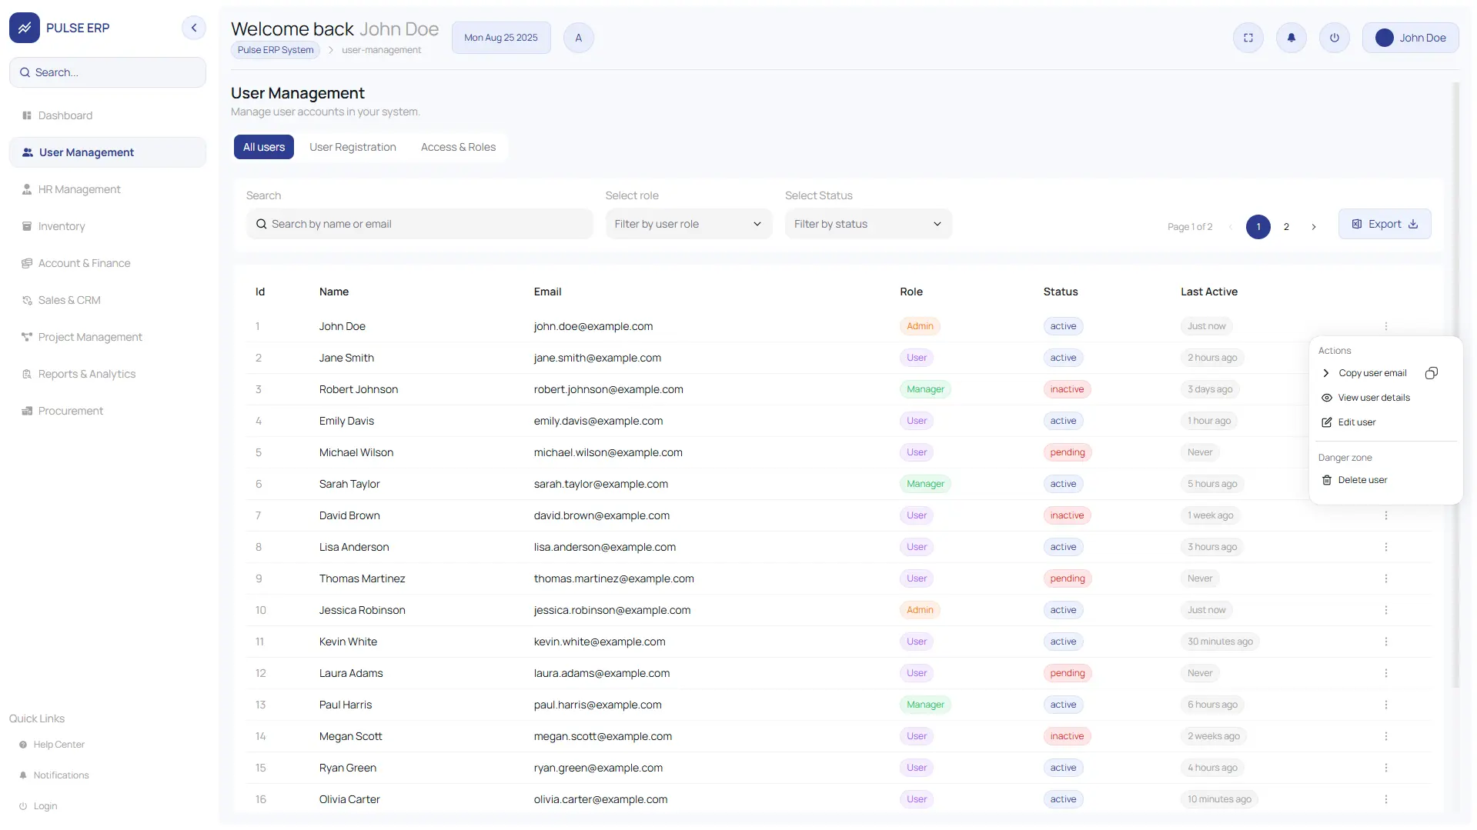Expand the Filter by user role dropdown
Image resolution: width=1477 pixels, height=830 pixels.
pyautogui.click(x=689, y=224)
